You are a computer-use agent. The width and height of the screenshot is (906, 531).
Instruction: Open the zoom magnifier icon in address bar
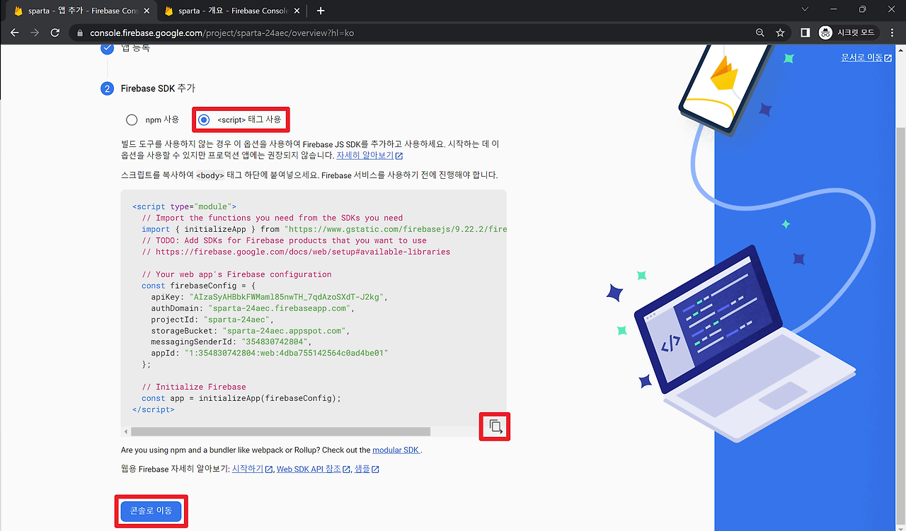(x=759, y=33)
